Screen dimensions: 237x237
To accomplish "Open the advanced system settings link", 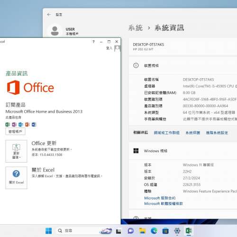I will pyautogui.click(x=217, y=133).
